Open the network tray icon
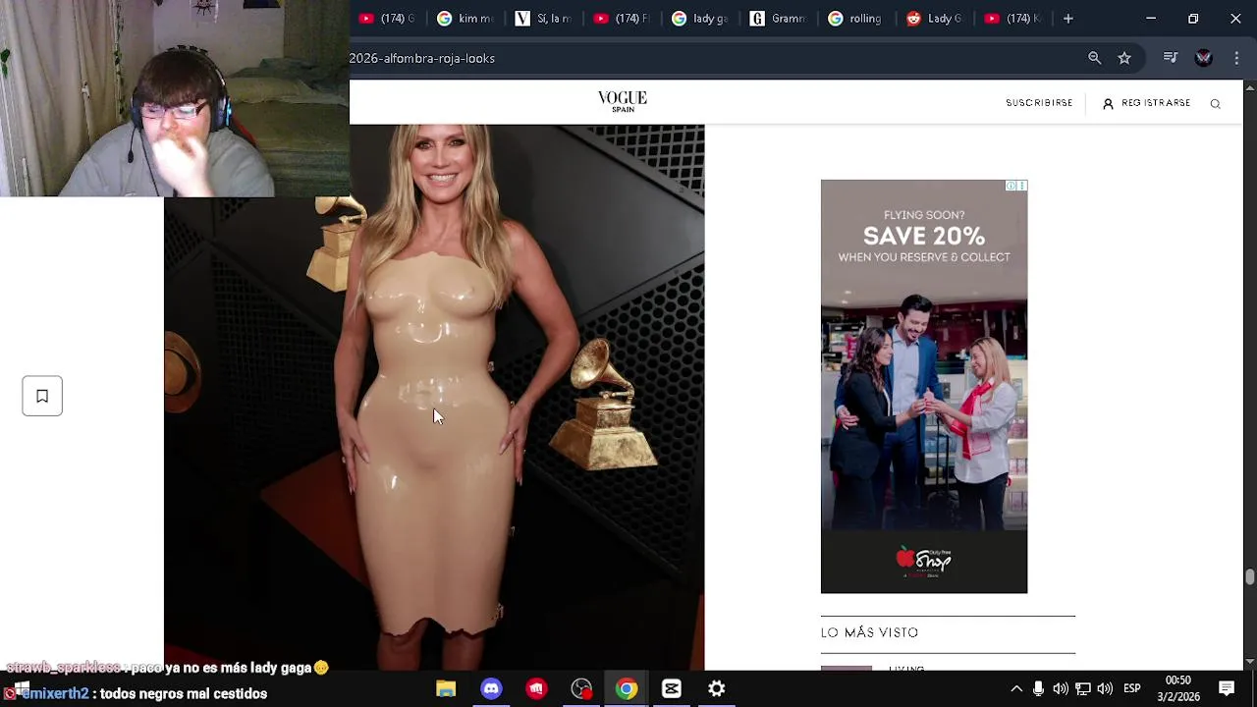Image resolution: width=1257 pixels, height=707 pixels. (1083, 689)
